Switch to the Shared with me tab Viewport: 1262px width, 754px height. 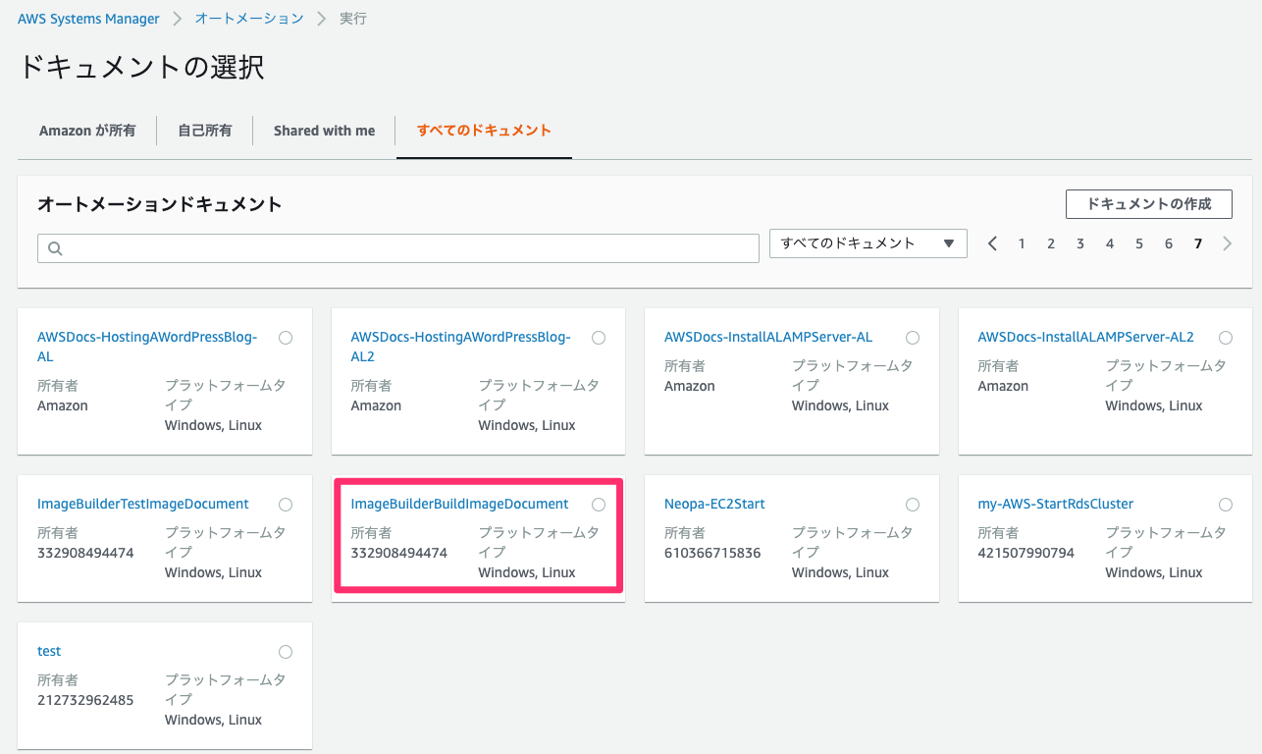325,131
